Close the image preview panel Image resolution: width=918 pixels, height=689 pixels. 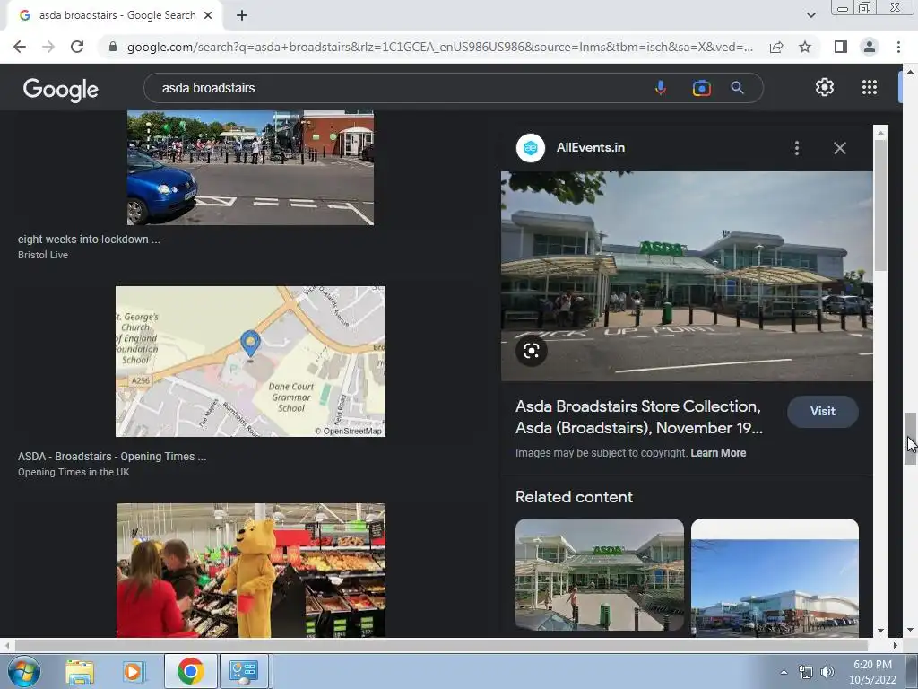(839, 148)
